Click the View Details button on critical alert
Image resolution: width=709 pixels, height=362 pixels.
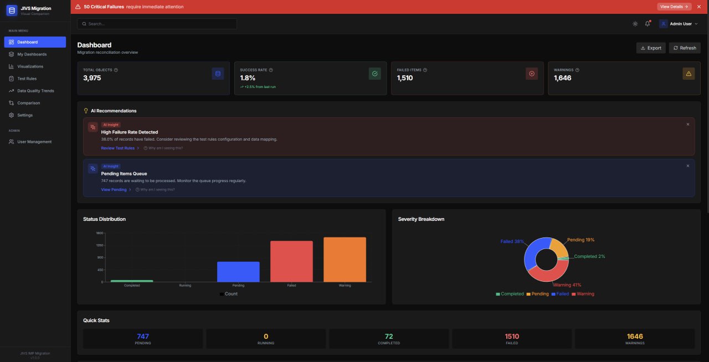[x=674, y=7]
